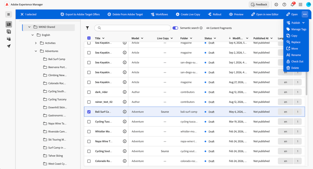
Task: Open Live Copy column dropdown
Action: [172, 38]
